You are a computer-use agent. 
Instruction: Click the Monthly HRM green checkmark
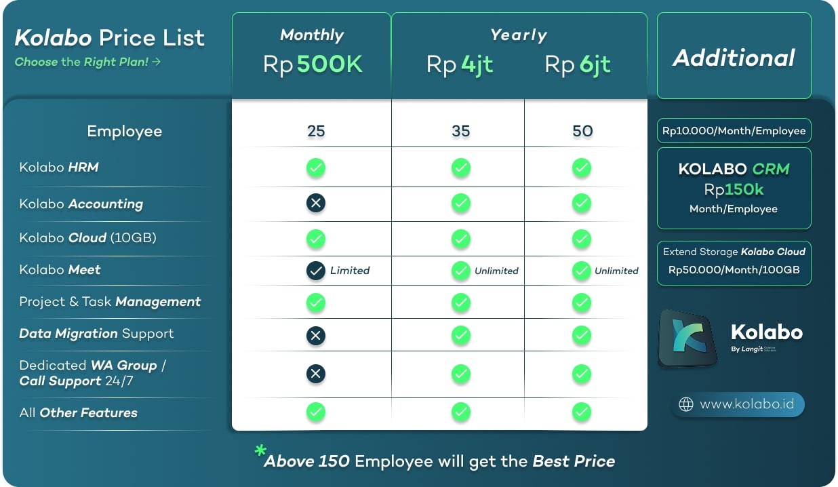(x=315, y=168)
